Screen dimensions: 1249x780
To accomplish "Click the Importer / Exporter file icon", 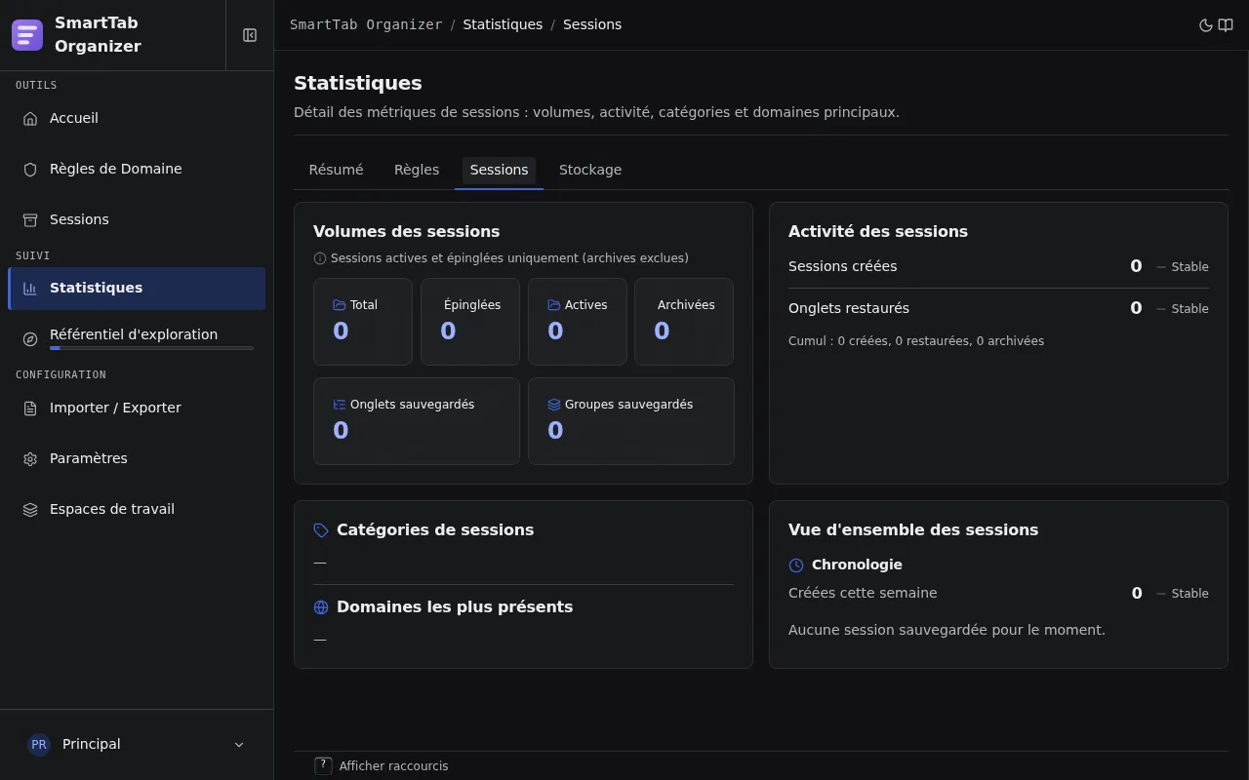I will (x=30, y=409).
